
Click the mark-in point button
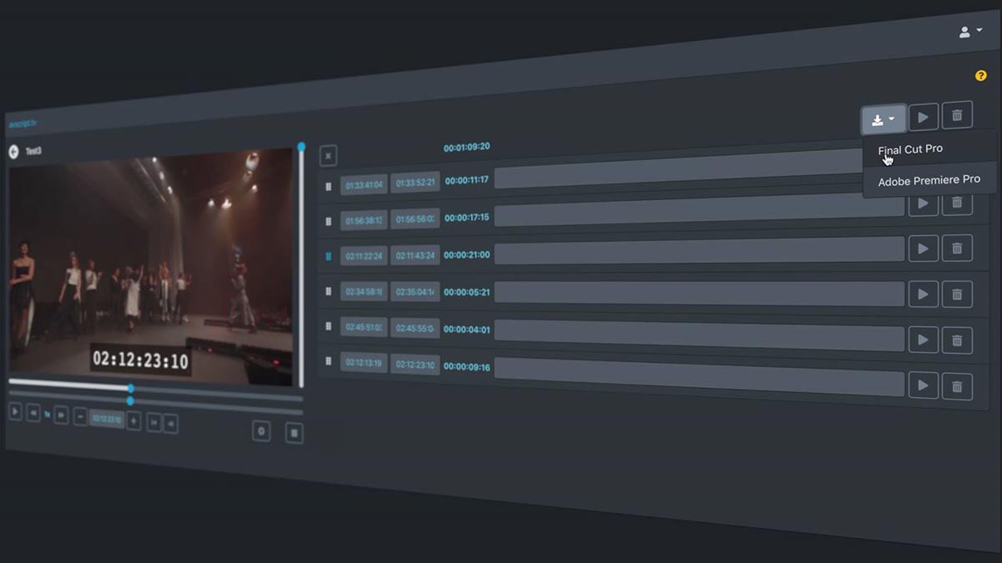(154, 423)
